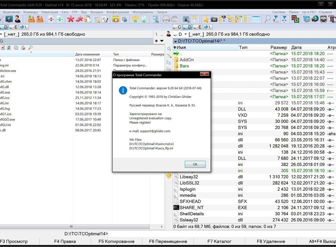Click the F4 Правка button

coord(65,241)
